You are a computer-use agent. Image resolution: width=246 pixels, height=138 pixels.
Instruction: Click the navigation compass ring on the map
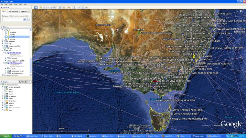click(240, 16)
